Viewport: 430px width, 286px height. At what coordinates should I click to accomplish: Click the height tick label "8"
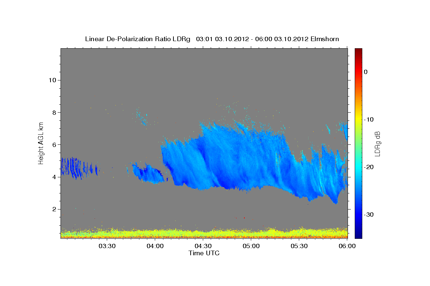54,112
